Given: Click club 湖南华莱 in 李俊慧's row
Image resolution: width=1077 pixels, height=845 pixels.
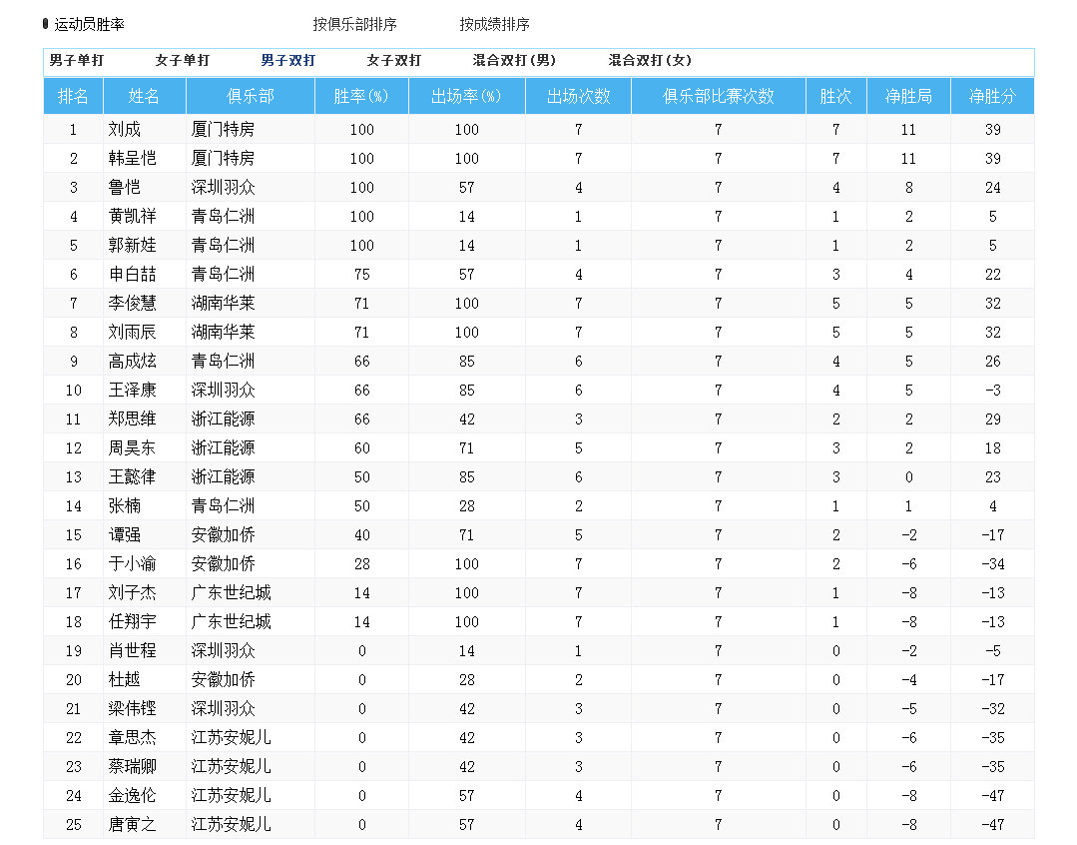Looking at the screenshot, I should (223, 304).
